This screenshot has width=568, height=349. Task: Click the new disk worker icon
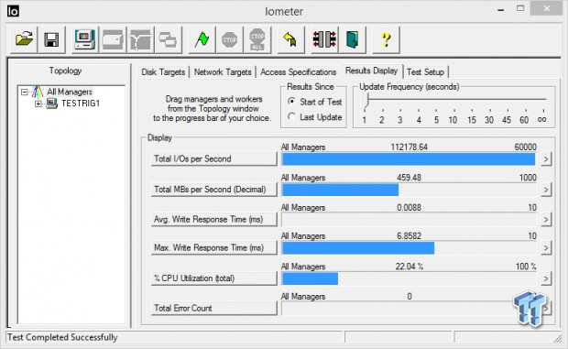coord(113,39)
